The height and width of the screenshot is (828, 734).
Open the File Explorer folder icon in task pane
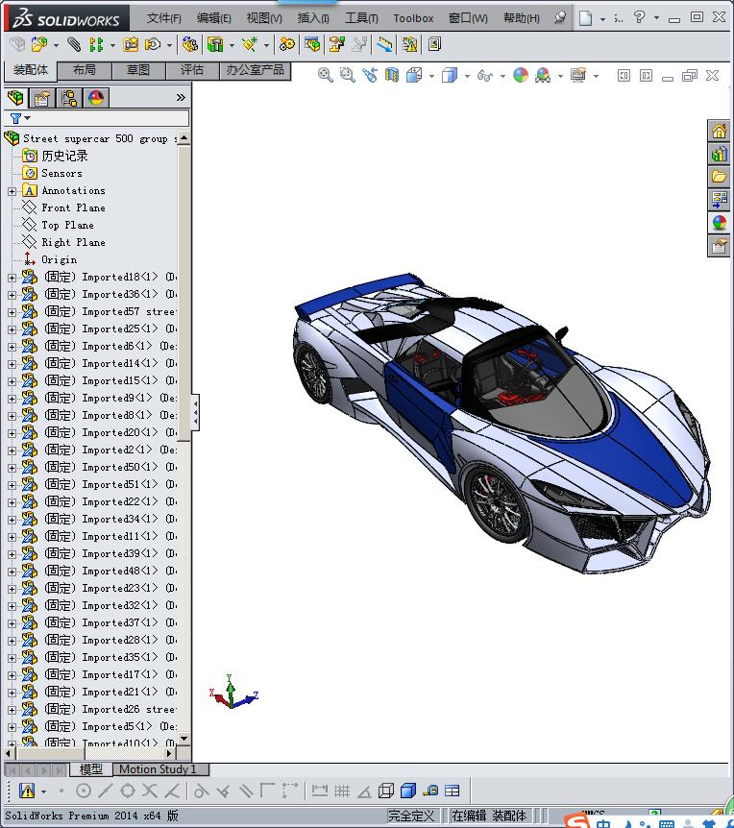(719, 177)
